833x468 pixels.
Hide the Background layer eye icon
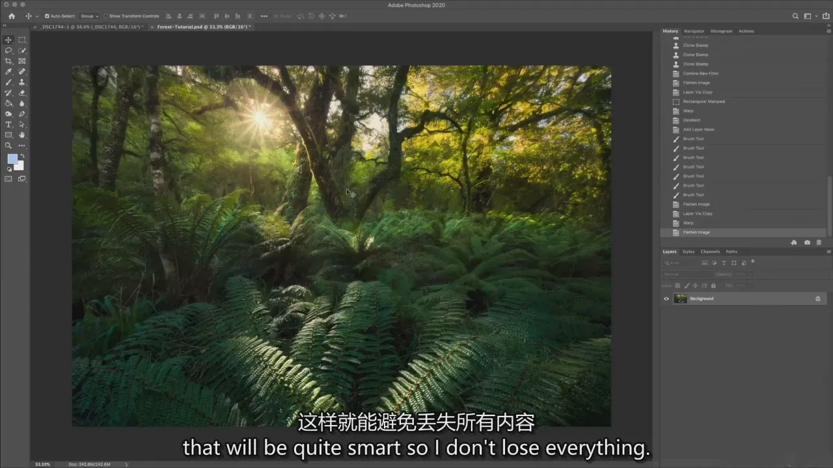coord(666,299)
